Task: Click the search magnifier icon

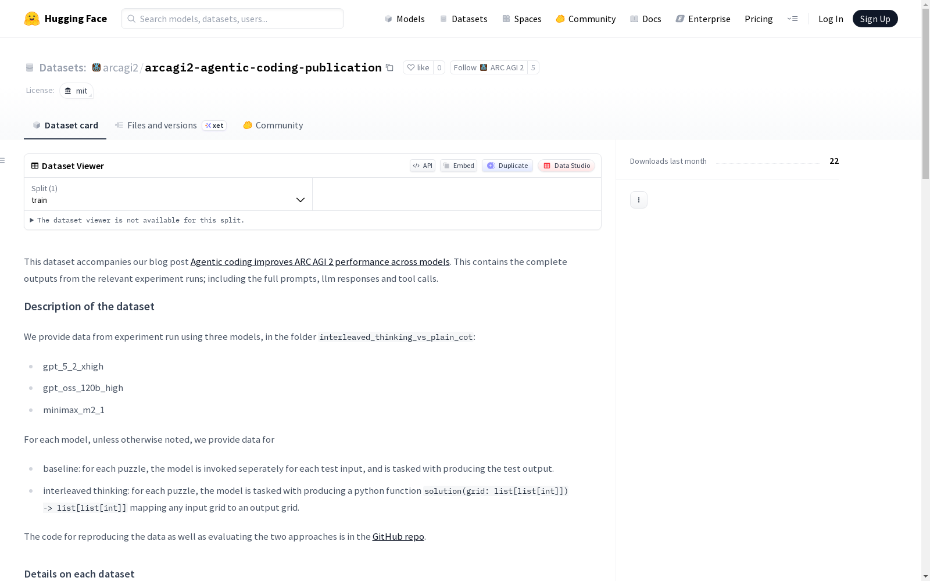Action: (131, 19)
